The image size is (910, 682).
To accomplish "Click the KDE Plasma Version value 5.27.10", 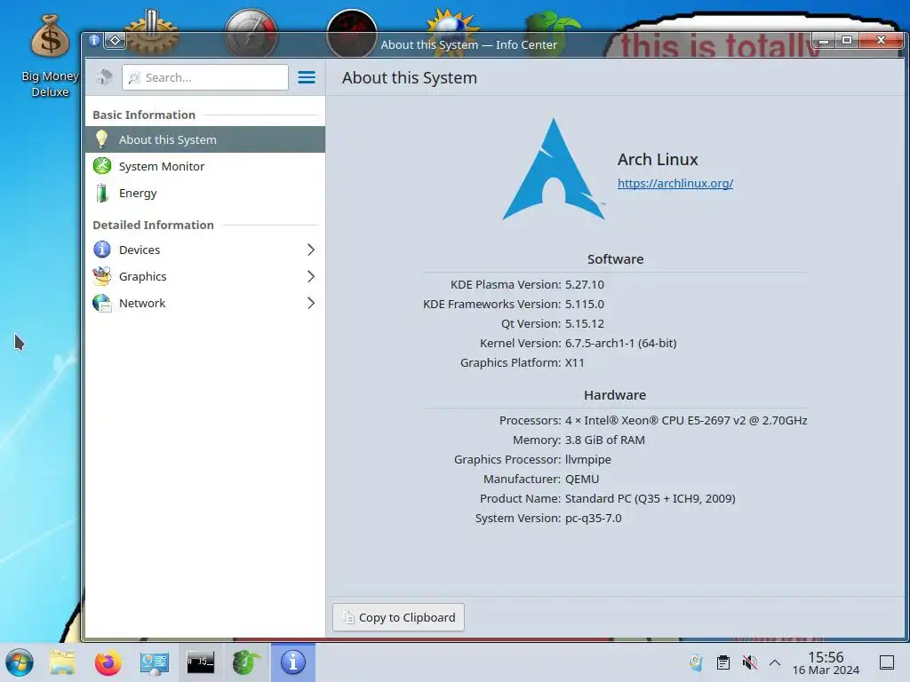I will pos(585,285).
